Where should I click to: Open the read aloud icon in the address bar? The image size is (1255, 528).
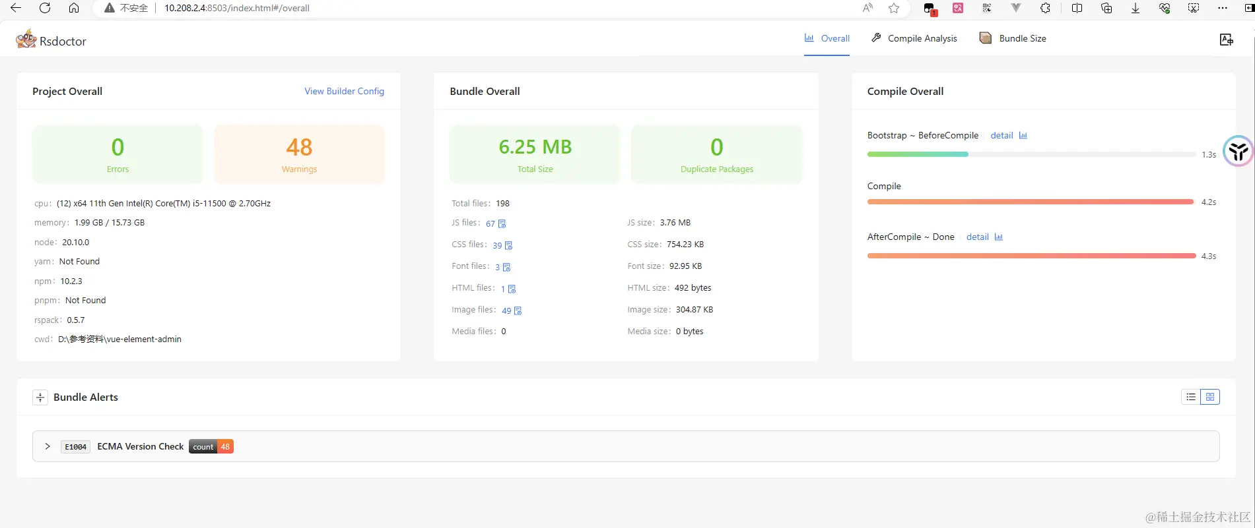[867, 8]
